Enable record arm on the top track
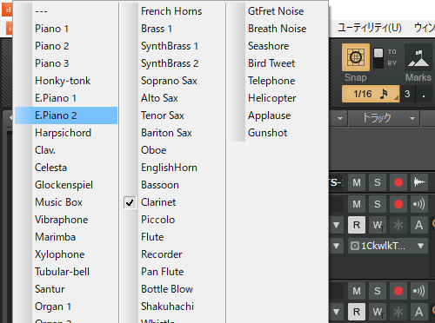 coord(398,182)
